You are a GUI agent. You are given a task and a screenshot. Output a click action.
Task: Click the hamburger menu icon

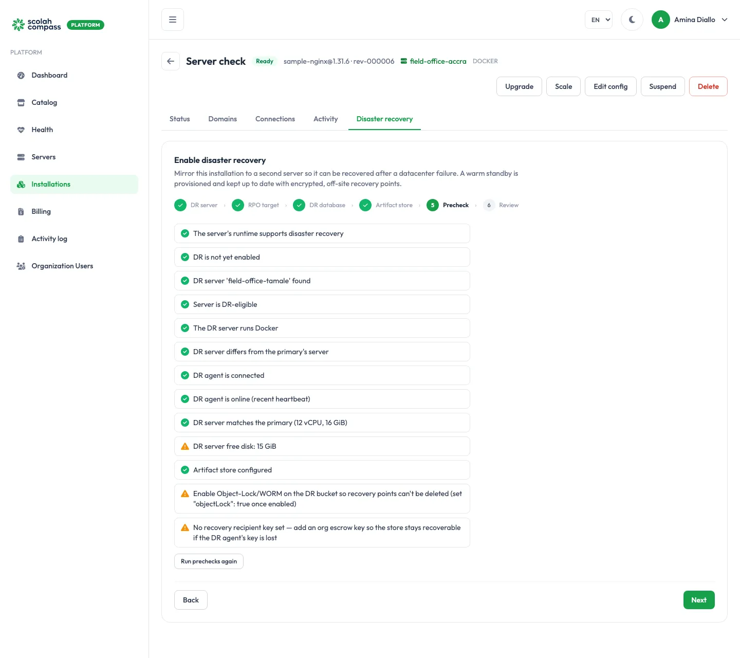[x=173, y=20]
